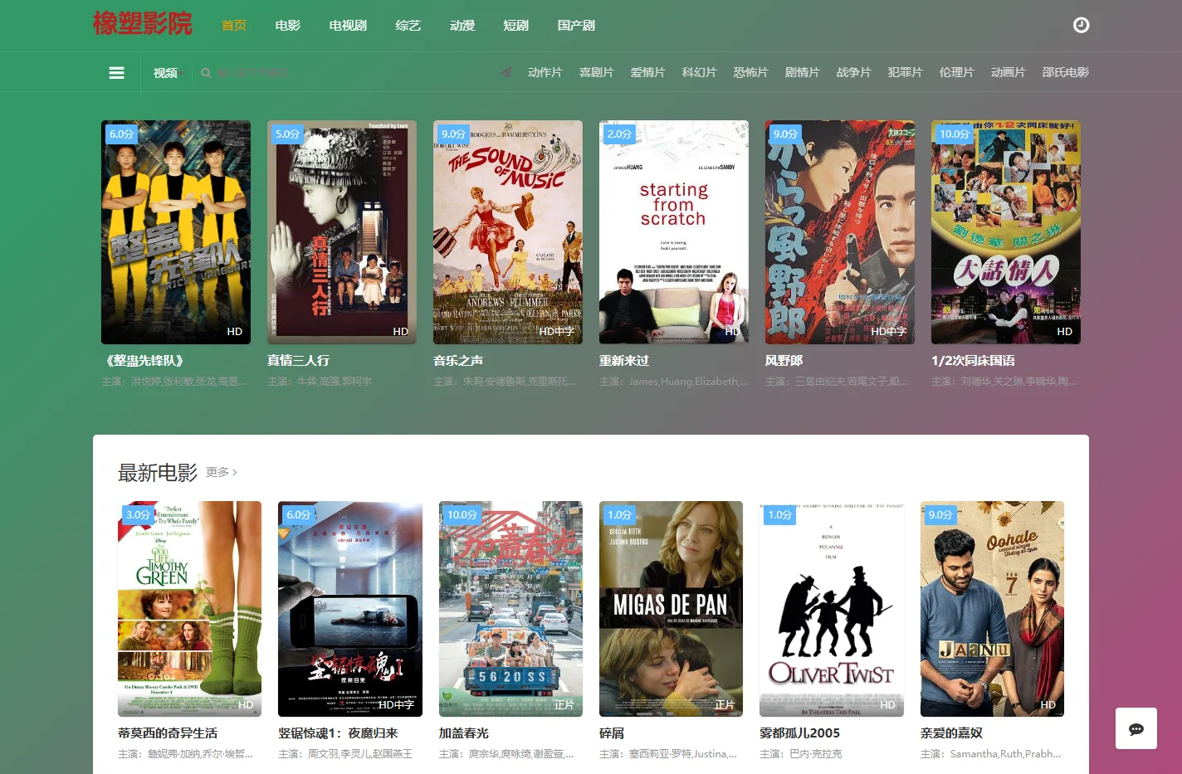This screenshot has height=774, width=1182.
Task: Select the 恐怖片 genre link
Action: 750,72
